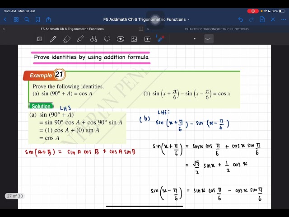Screen dimensions: 289x217
Task: Tap the screen recording indicator
Action: click(253, 11)
